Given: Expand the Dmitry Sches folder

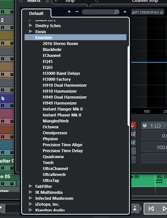Looking at the screenshot, I should coord(30,25).
